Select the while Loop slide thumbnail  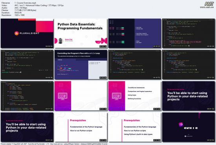pos(81,64)
